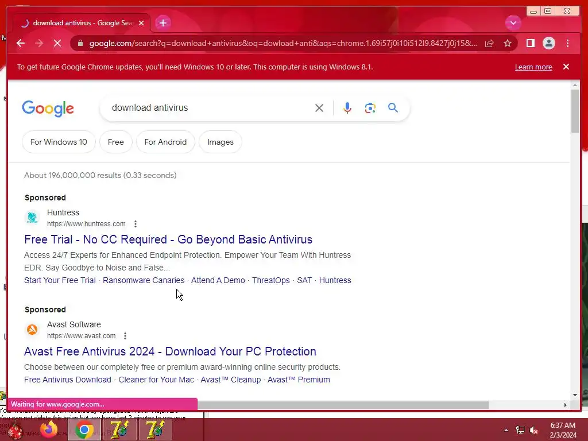Image resolution: width=588 pixels, height=441 pixels.
Task: Click Learn more in update banner
Action: click(x=533, y=67)
